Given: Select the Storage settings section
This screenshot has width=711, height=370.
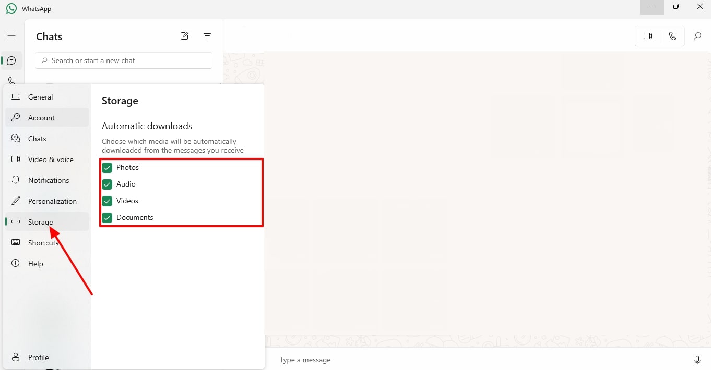Looking at the screenshot, I should pyautogui.click(x=47, y=222).
